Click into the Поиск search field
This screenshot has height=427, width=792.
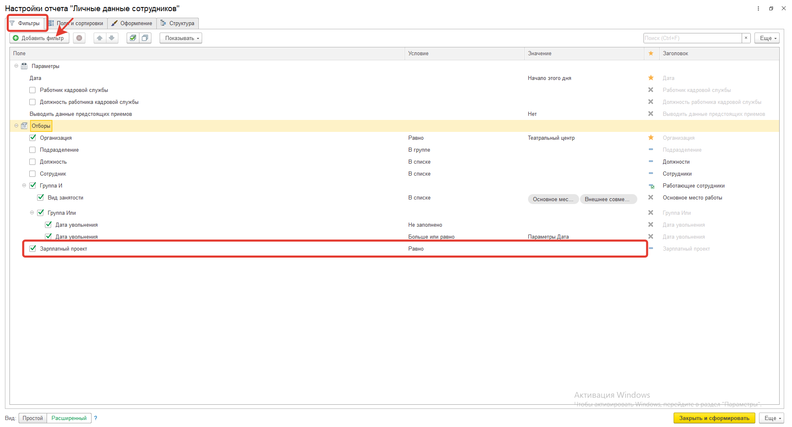coord(692,38)
